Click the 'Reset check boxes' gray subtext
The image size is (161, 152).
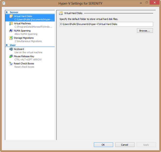24,67
